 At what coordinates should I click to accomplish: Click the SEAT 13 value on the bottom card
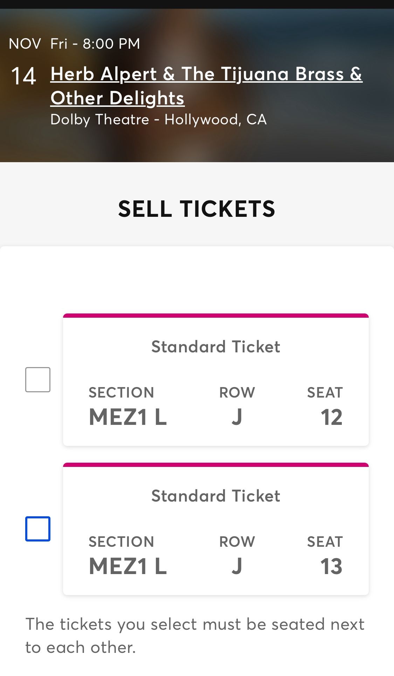point(332,565)
